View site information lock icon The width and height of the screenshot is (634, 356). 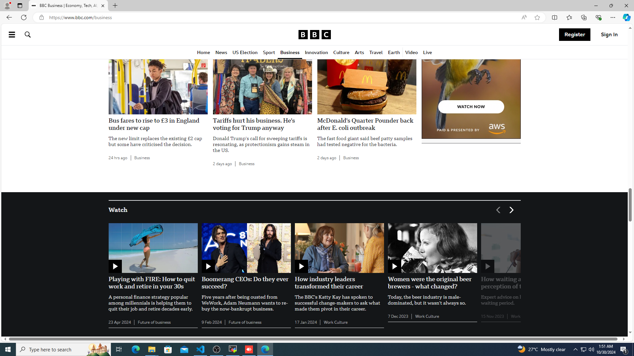click(x=41, y=17)
